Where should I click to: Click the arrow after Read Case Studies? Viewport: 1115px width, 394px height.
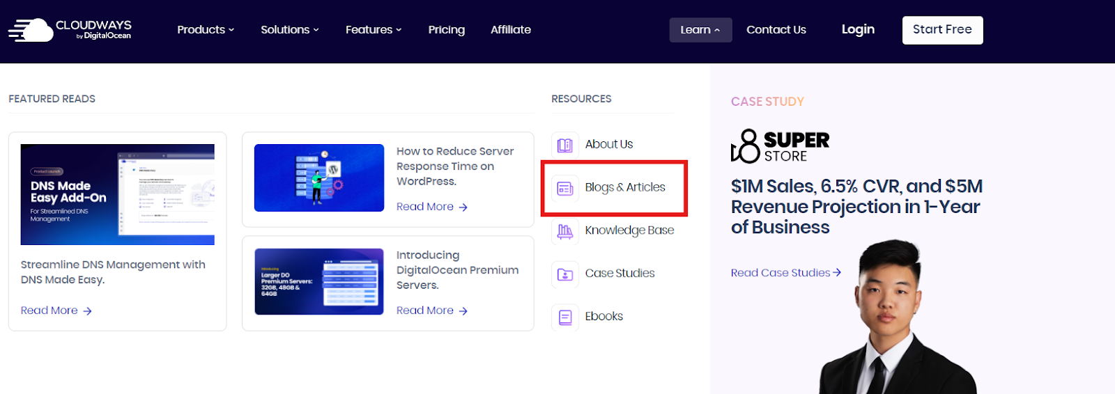click(837, 273)
